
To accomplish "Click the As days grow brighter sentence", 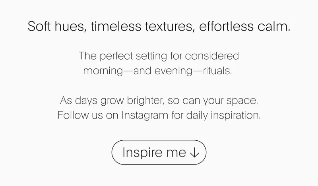I will point(159,101).
